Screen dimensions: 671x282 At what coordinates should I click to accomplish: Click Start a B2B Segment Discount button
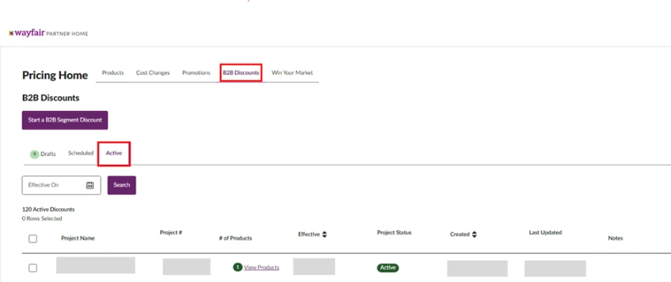tap(65, 120)
